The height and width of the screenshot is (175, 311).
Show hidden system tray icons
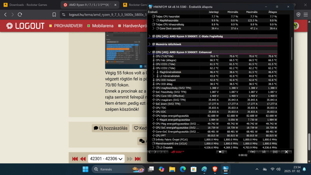click(x=257, y=169)
